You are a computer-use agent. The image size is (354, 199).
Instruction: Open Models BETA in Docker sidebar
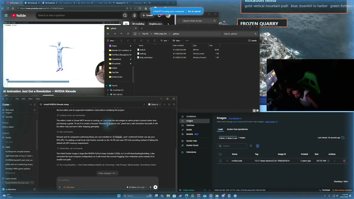pos(192,134)
